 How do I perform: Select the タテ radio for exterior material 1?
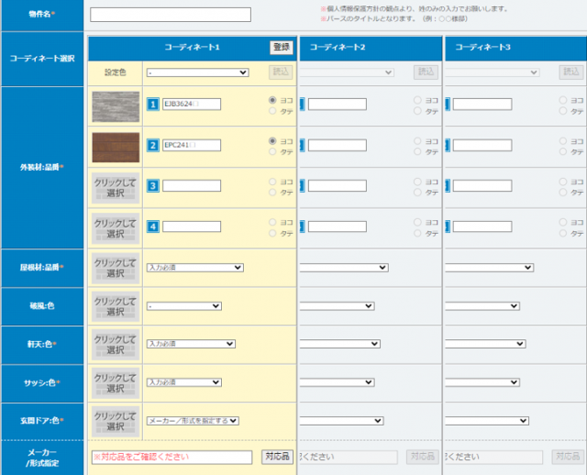tap(272, 111)
